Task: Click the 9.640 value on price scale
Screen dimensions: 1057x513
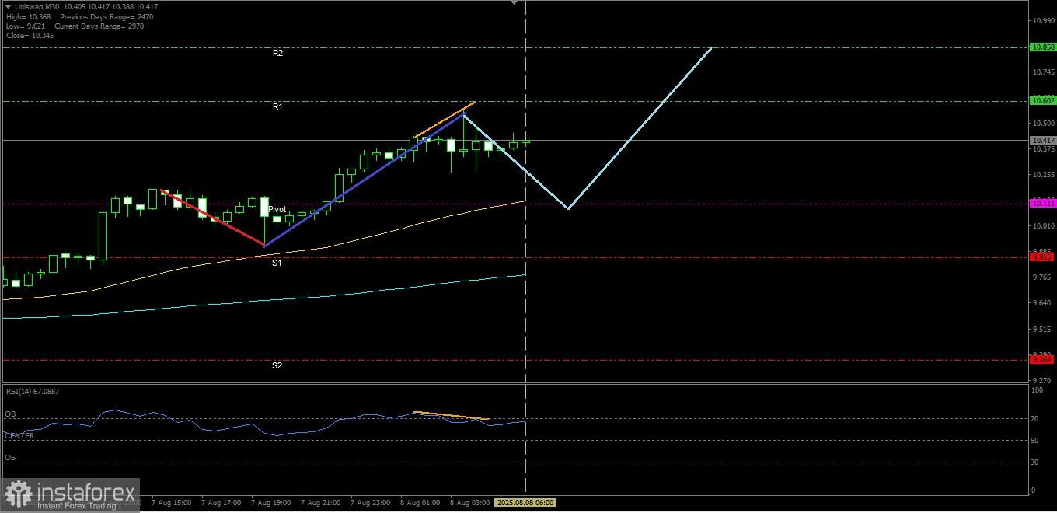Action: coord(1042,303)
